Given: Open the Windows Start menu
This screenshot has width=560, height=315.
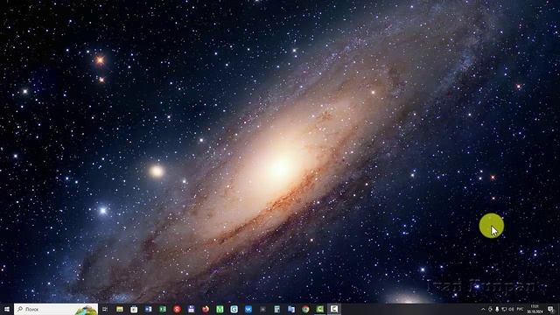Looking at the screenshot, I should (6, 309).
